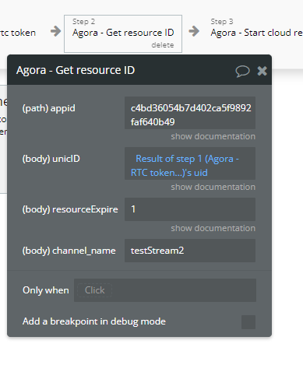Select the step ending in 'tc token'
The width and height of the screenshot is (303, 372).
tap(18, 33)
